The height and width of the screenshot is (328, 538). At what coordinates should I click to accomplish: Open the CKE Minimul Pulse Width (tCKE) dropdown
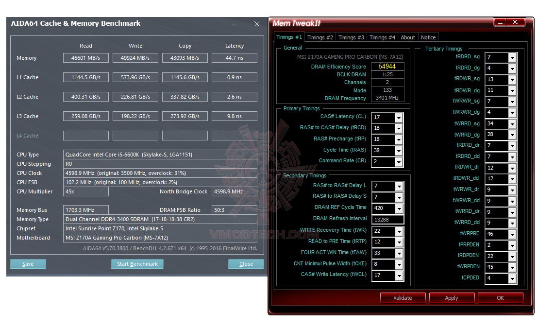(x=399, y=264)
